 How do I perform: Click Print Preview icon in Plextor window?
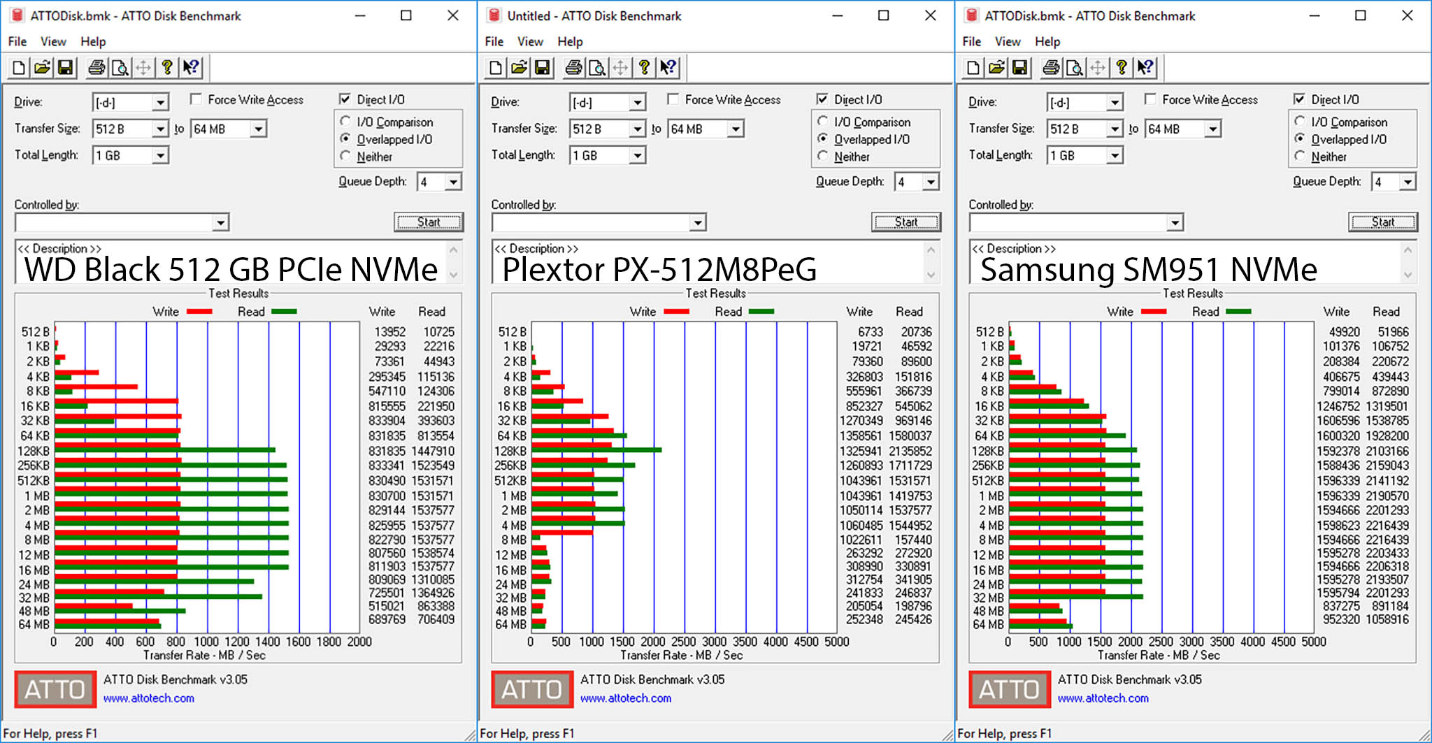597,68
